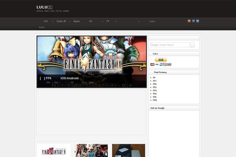
Task: Open the blue Facebook icon
Action: pos(193,21)
